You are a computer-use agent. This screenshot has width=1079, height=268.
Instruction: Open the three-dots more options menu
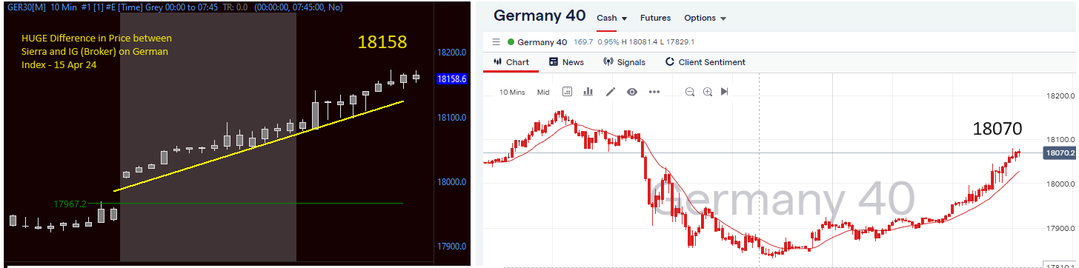pos(654,92)
